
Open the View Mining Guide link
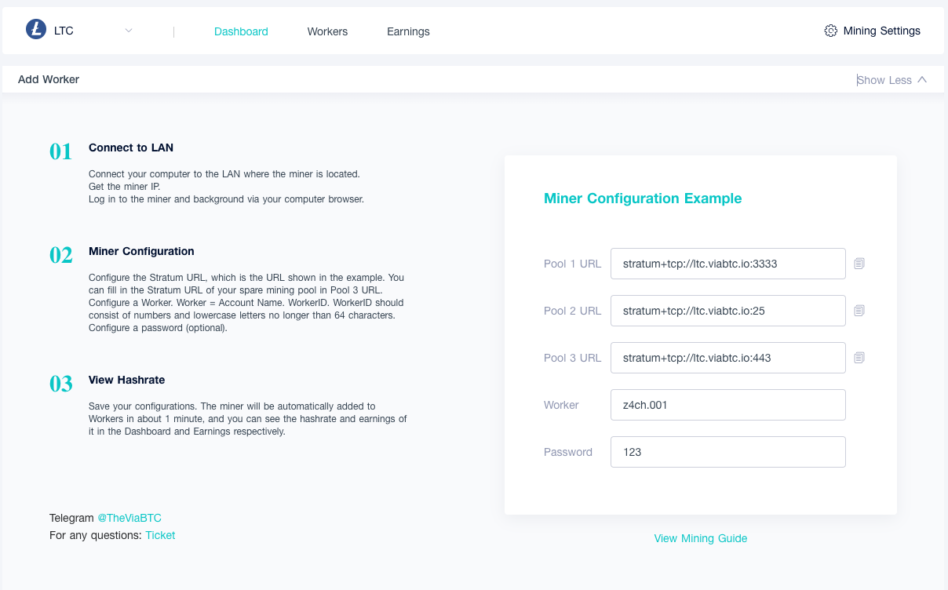click(701, 538)
